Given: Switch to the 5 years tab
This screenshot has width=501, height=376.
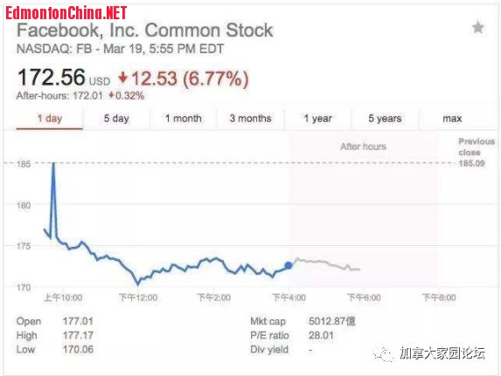Looking at the screenshot, I should pyautogui.click(x=385, y=119).
